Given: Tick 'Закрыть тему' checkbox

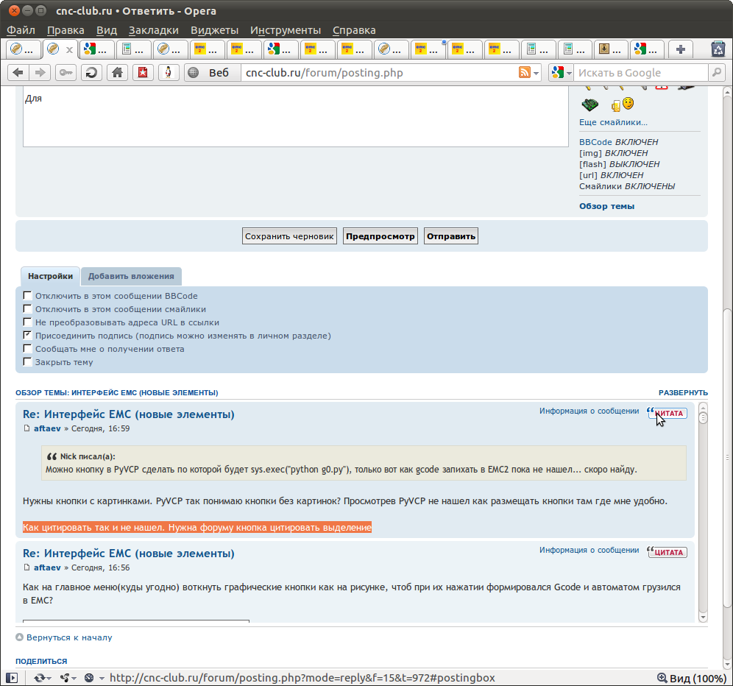Looking at the screenshot, I should [x=27, y=361].
